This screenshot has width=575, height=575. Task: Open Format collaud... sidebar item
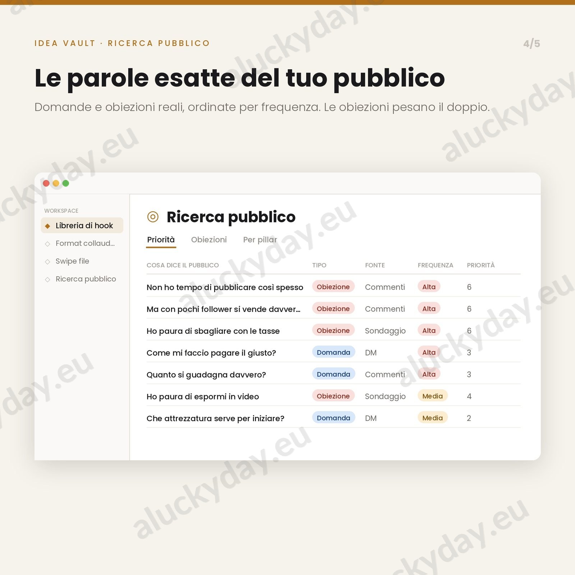tap(82, 243)
